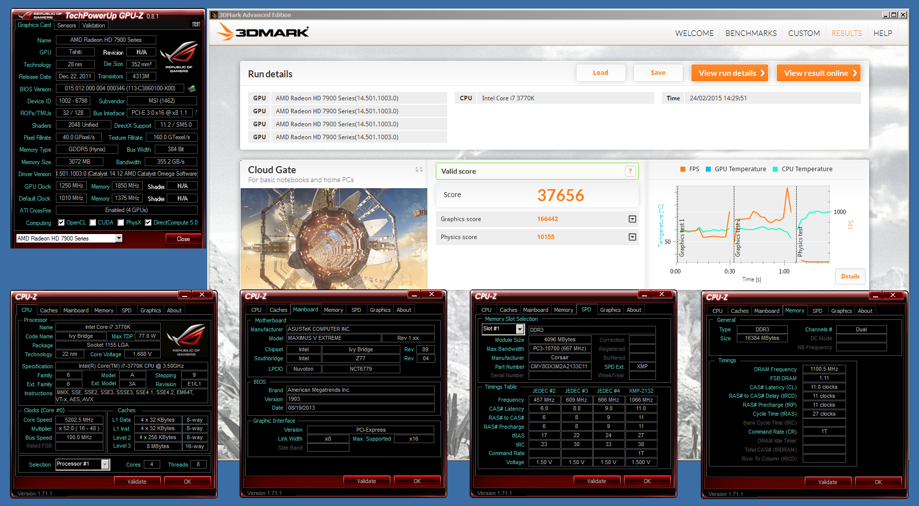This screenshot has width=919, height=506.
Task: Click the Bus Interface question mark icon
Action: [196, 113]
